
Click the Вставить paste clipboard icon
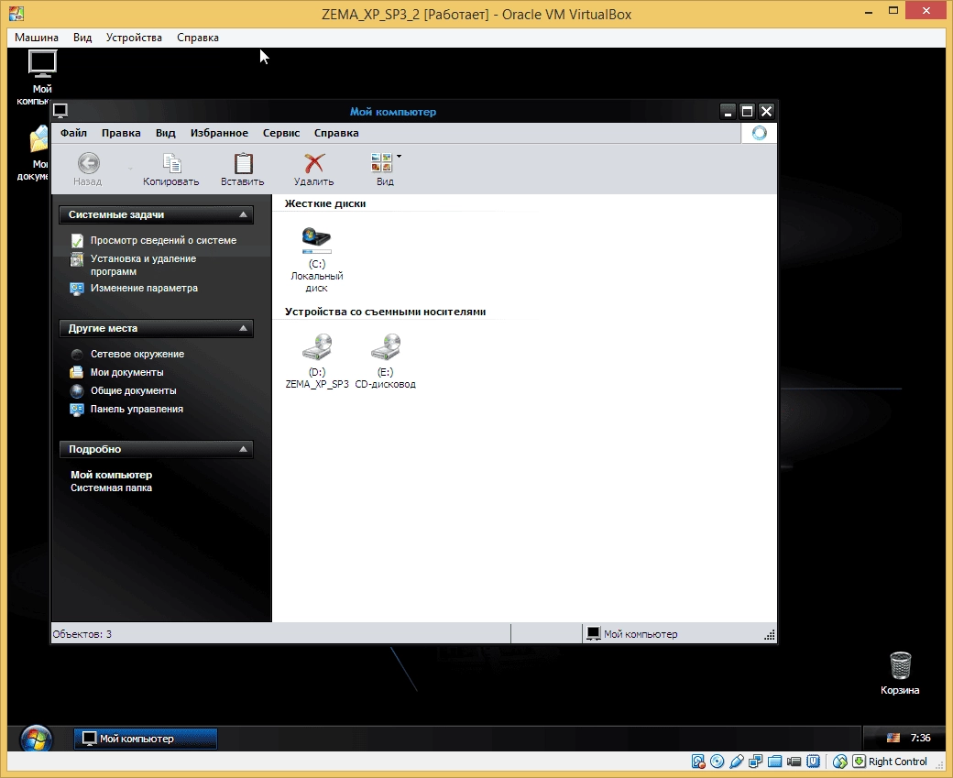[x=243, y=163]
